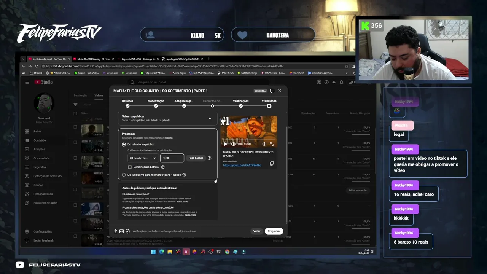The width and height of the screenshot is (487, 274).
Task: Click Editar rascunho button in the video list
Action: pyautogui.click(x=358, y=190)
